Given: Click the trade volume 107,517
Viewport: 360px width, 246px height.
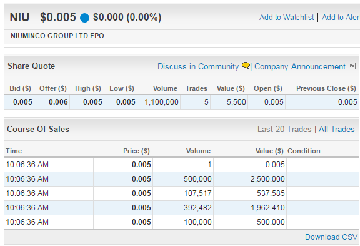Looking at the screenshot, I should (x=197, y=193).
